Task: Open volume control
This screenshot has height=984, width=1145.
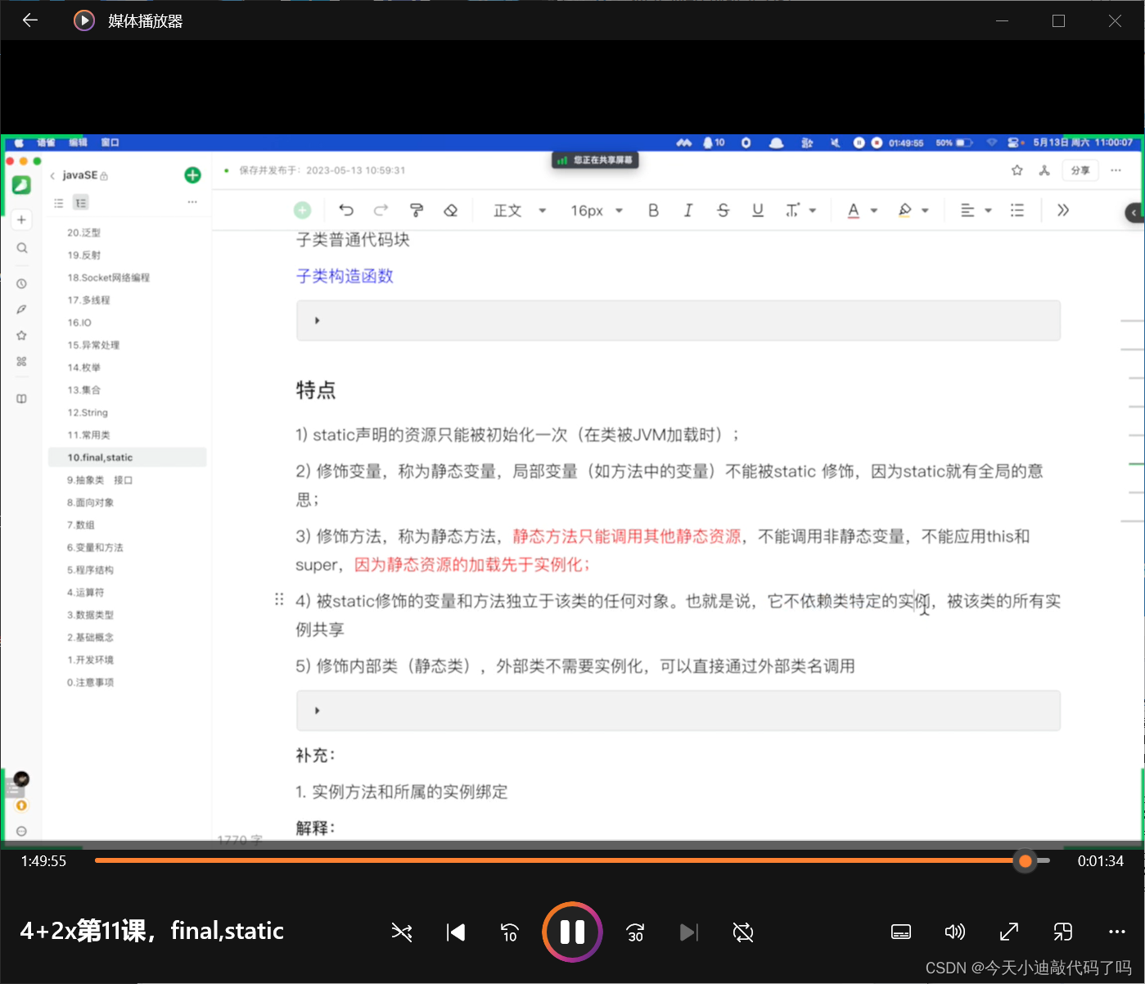Action: (955, 932)
